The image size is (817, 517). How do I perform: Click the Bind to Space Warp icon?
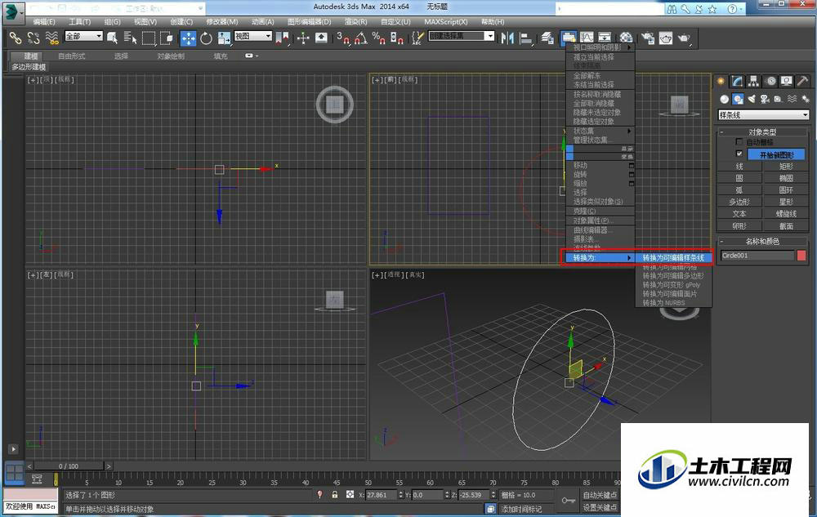51,38
